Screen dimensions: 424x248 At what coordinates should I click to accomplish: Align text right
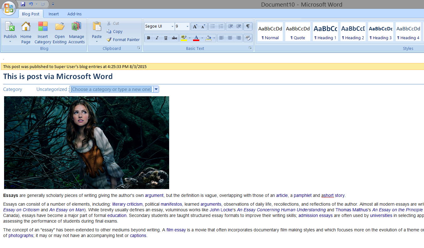[x=239, y=38]
